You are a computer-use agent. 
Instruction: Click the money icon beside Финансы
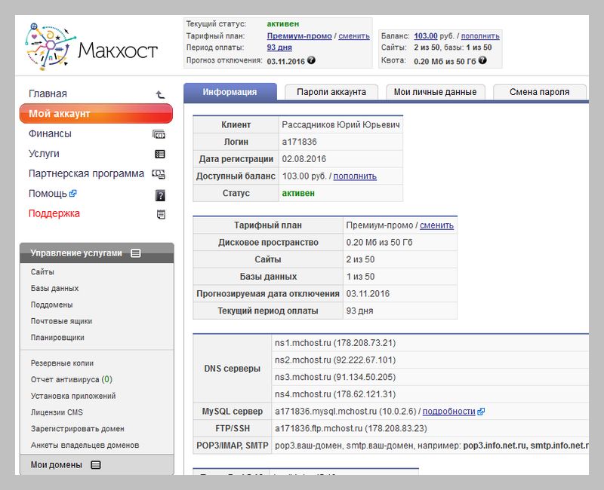tap(159, 134)
